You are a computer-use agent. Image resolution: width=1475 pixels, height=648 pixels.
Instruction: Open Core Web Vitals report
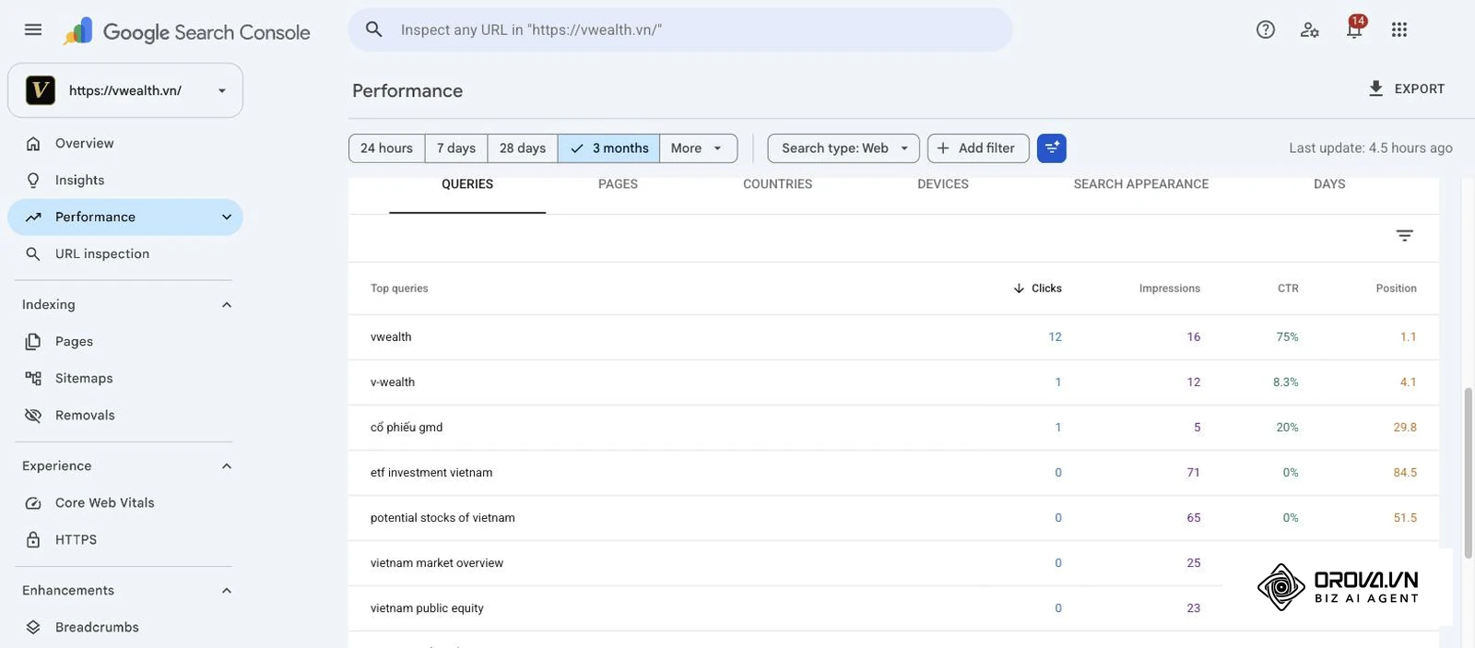click(125, 503)
